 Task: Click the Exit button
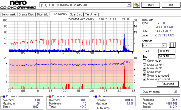pyautogui.click(x=171, y=5)
